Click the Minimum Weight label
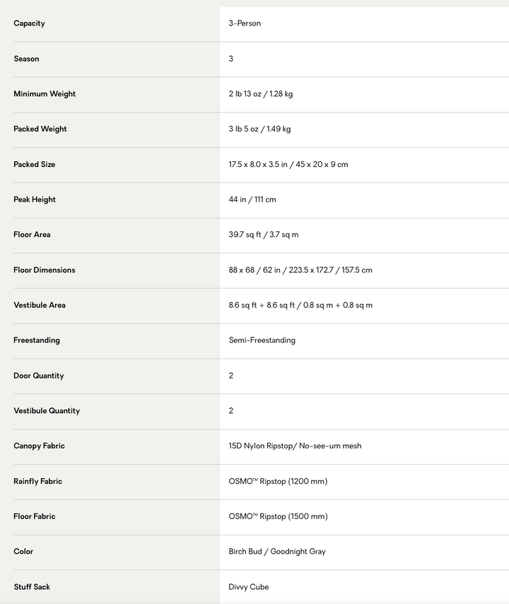Image resolution: width=509 pixels, height=604 pixels. 45,94
